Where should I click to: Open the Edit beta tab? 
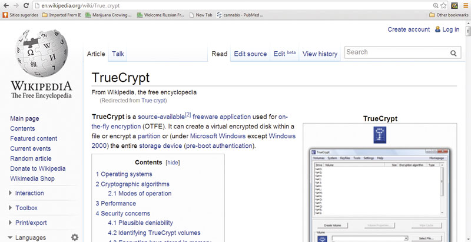(x=284, y=54)
